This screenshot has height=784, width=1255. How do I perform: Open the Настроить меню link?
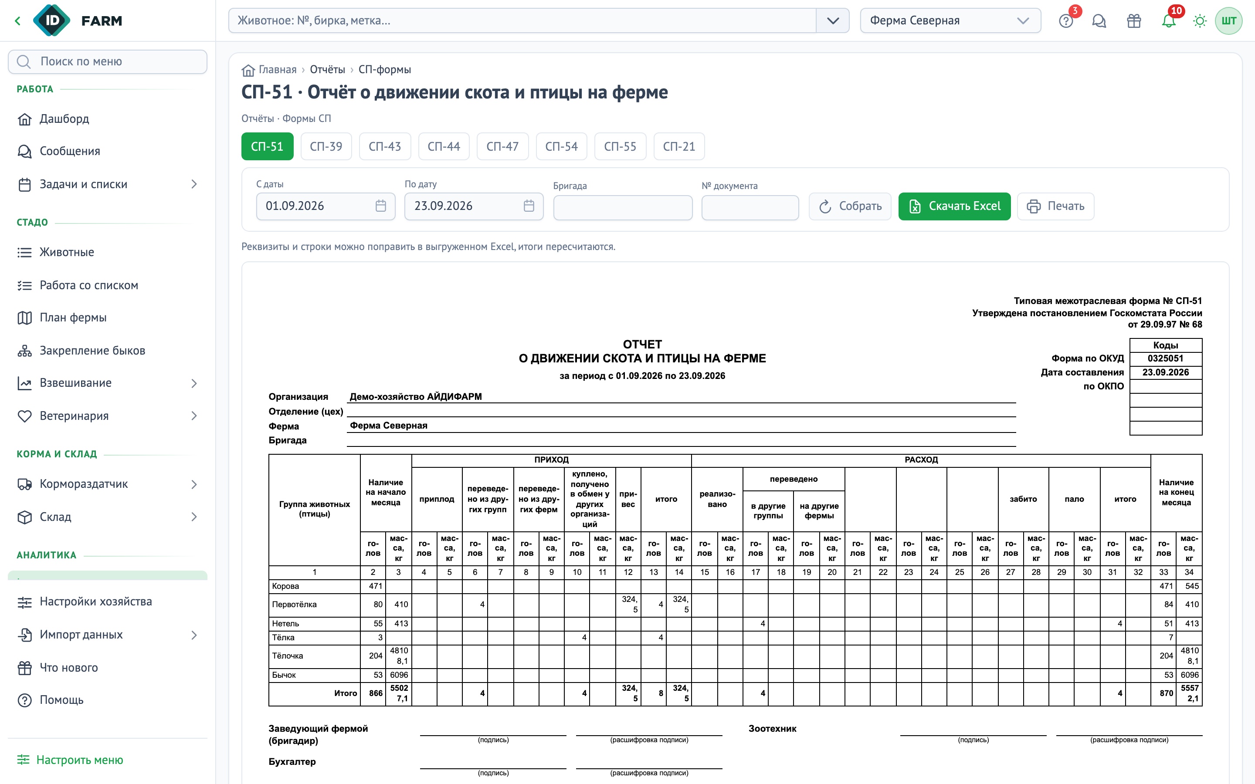[x=70, y=760]
